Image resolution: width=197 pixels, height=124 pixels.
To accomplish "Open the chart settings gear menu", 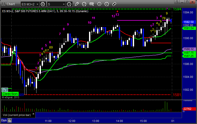I will coord(43,4).
